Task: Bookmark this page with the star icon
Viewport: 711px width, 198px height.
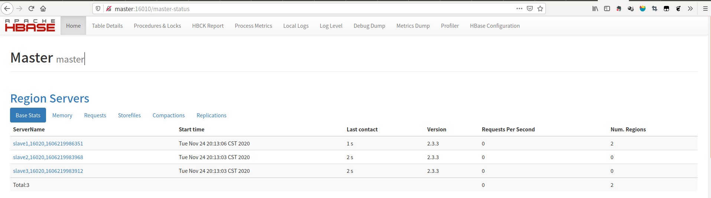Action: pos(540,9)
